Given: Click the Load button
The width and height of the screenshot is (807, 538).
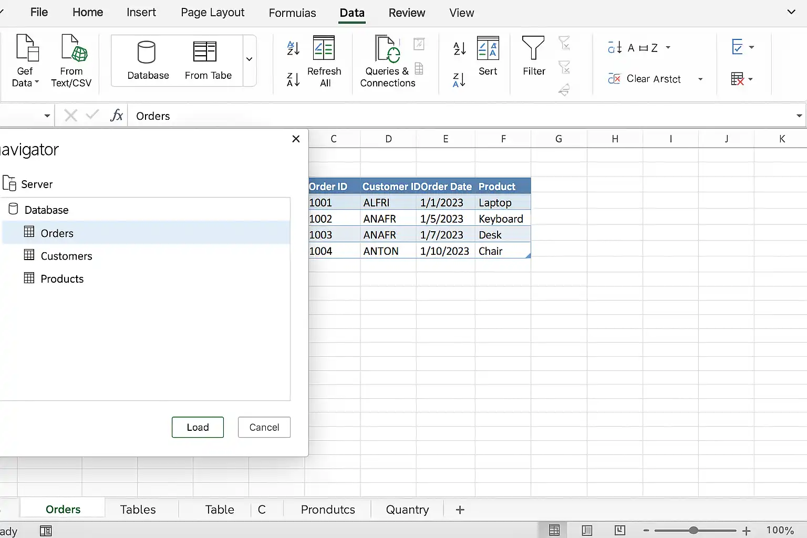Looking at the screenshot, I should (198, 427).
